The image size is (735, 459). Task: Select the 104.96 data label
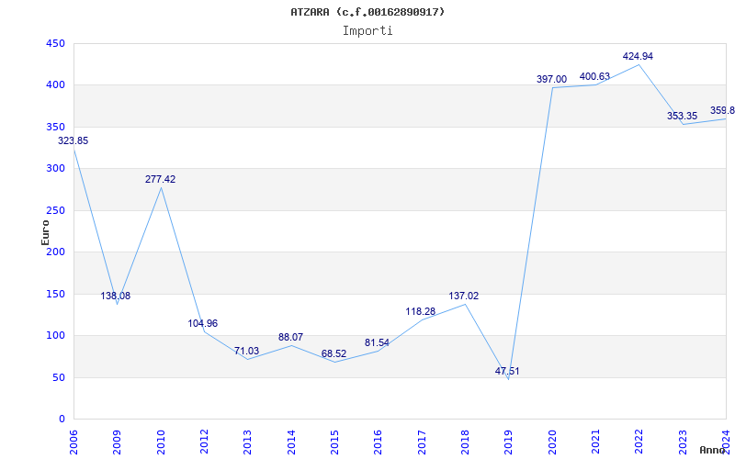coord(203,324)
